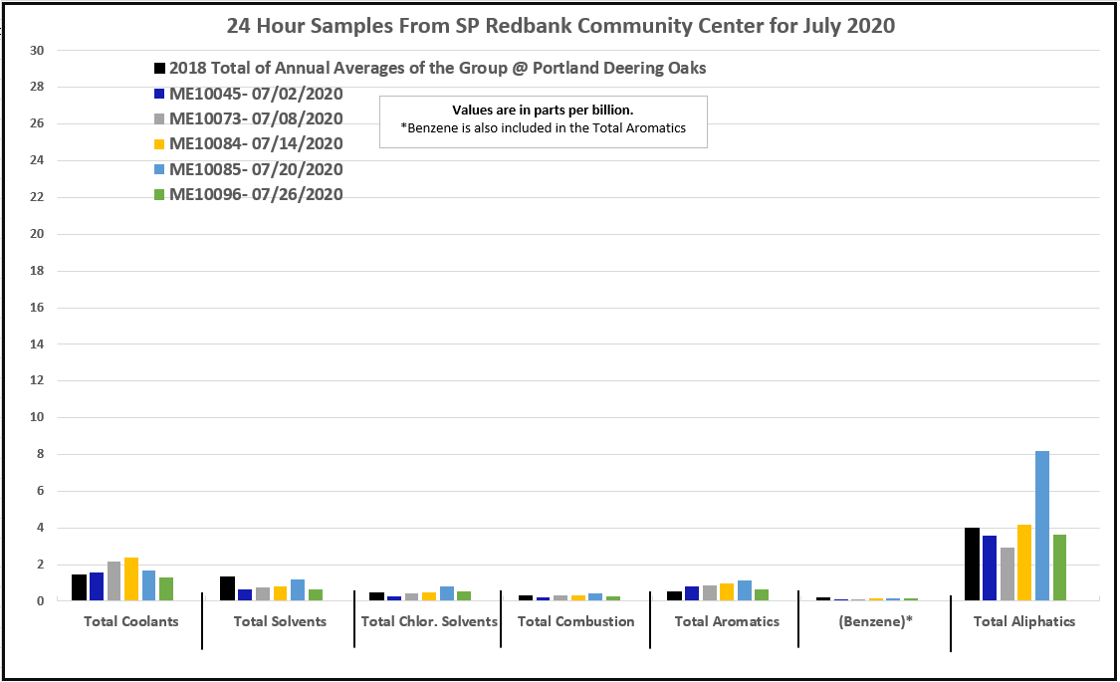Select the (Benzene)* category label
Viewport: 1120px width, 682px height.
click(874, 621)
